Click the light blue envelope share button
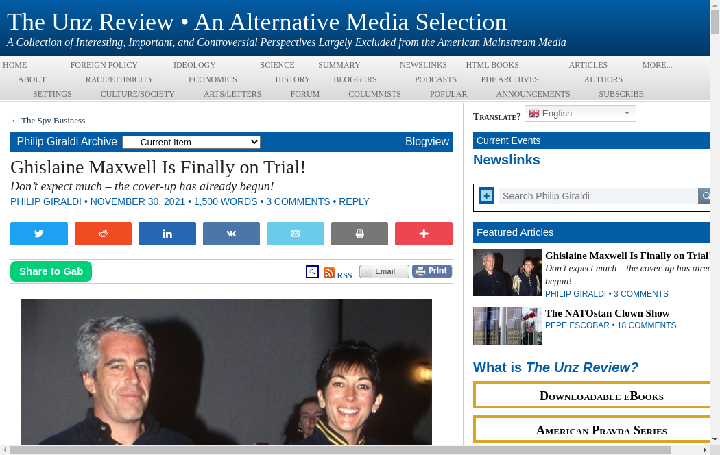Viewport: 720px width, 455px height. coord(296,234)
